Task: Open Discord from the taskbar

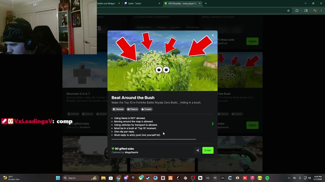Action: (126, 178)
